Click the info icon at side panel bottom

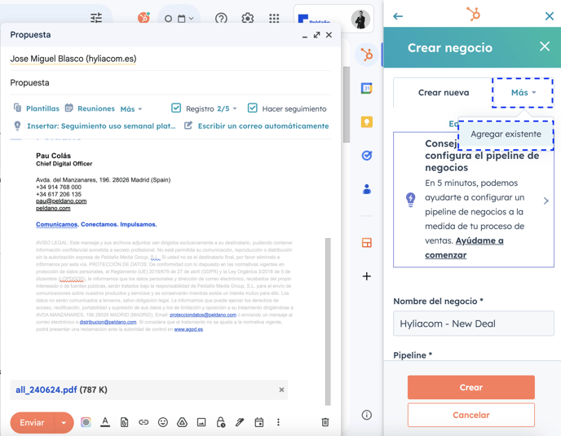click(x=367, y=415)
